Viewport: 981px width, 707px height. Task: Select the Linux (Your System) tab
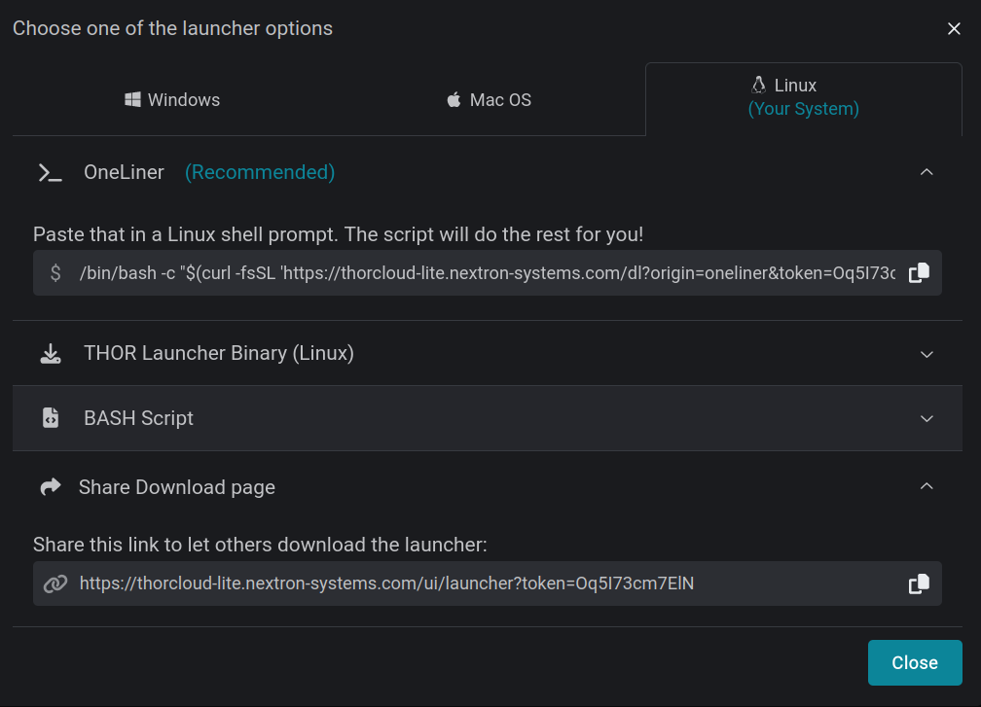tap(803, 97)
